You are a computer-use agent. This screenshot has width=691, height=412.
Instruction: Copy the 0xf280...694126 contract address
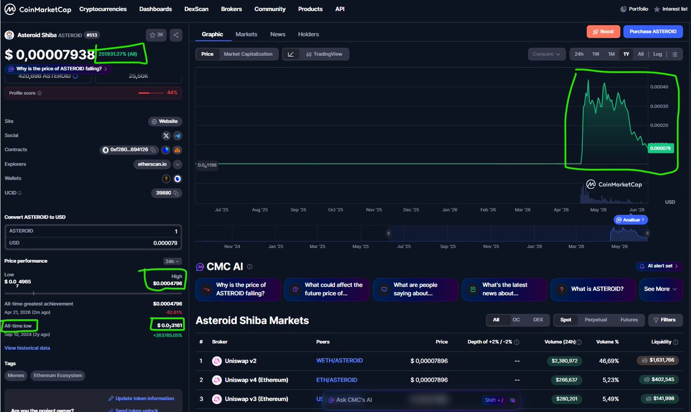(x=153, y=150)
